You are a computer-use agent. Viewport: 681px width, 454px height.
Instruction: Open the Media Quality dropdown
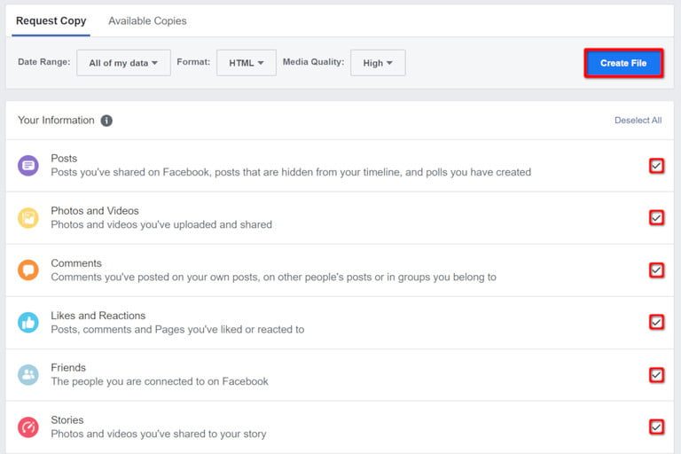pyautogui.click(x=378, y=63)
